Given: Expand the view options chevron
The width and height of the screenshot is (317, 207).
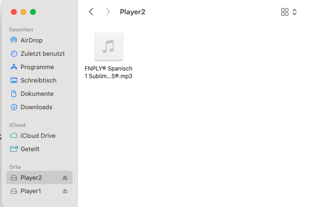Looking at the screenshot, I should tap(295, 12).
